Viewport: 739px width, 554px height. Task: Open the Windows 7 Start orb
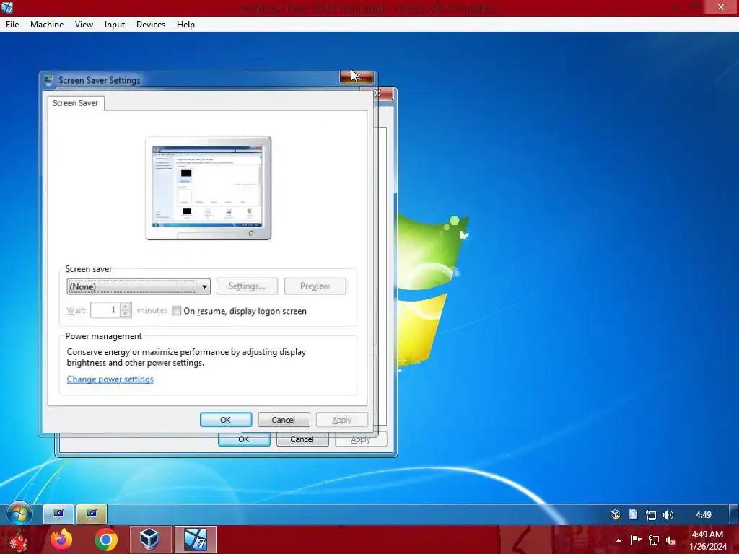point(19,514)
